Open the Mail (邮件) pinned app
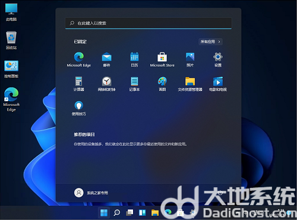 [x=107, y=59]
